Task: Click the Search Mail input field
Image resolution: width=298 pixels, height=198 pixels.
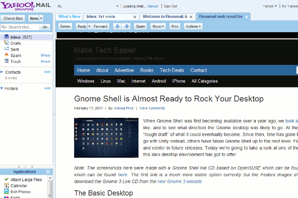Action: click(20, 27)
